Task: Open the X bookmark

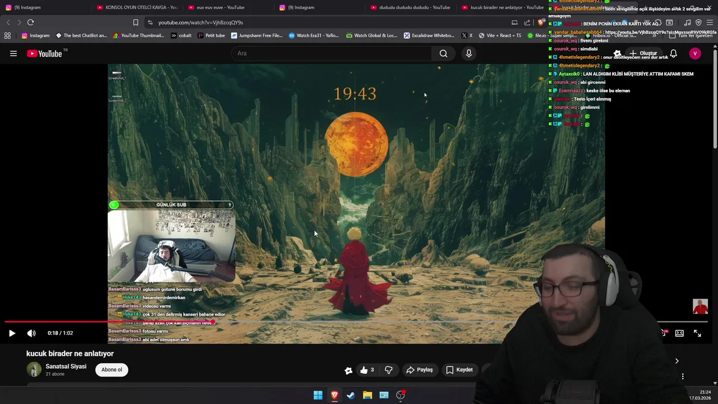Action: click(467, 35)
